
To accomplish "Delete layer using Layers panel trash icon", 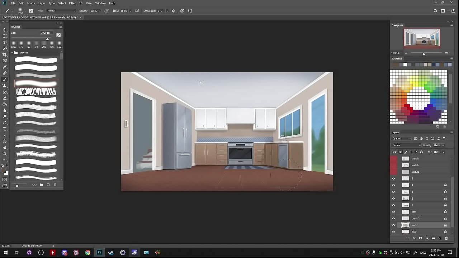I will pyautogui.click(x=446, y=238).
